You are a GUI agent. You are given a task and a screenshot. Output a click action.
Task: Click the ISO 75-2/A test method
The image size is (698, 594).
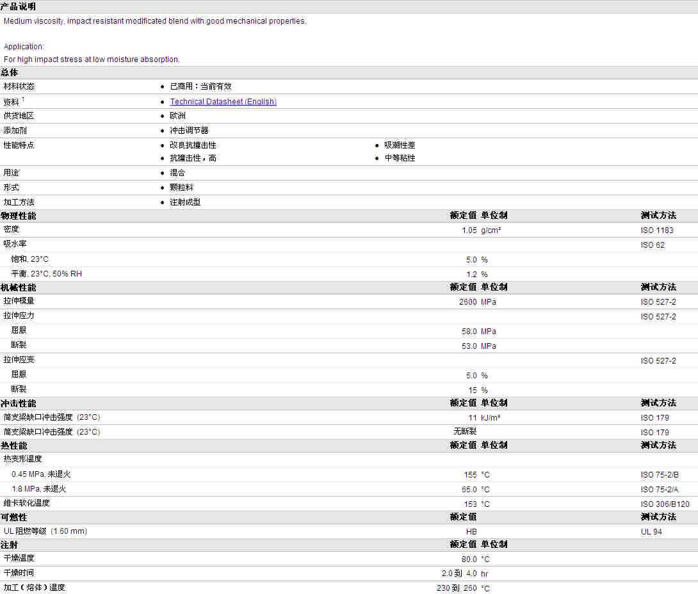click(x=660, y=490)
